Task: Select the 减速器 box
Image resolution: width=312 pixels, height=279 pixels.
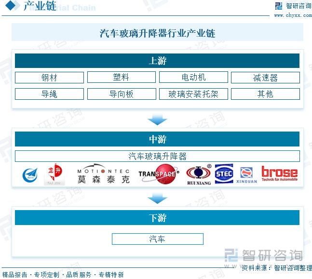Action: tap(265, 78)
